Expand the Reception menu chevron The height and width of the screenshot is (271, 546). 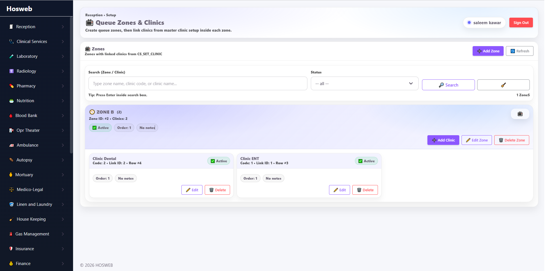63,27
